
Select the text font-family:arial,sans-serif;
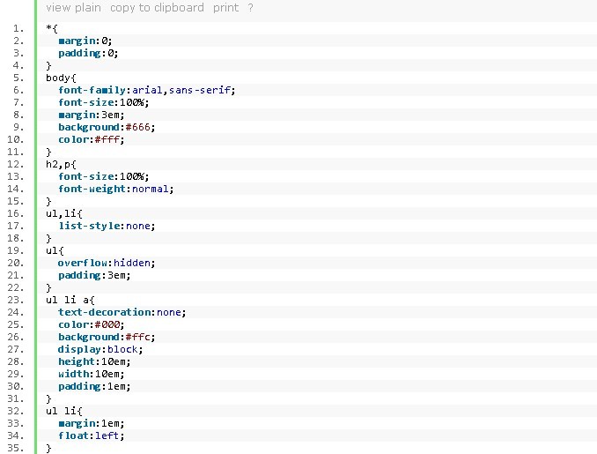click(146, 90)
